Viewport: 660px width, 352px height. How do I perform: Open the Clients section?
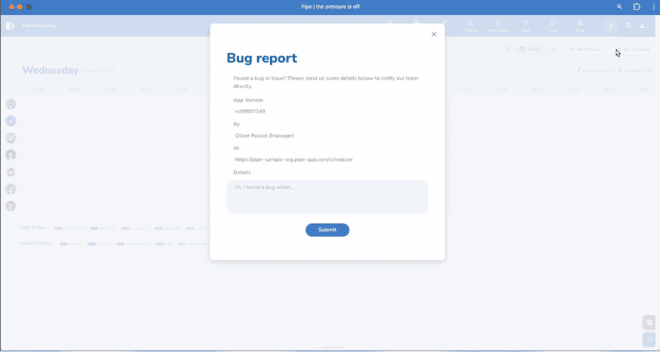(471, 26)
